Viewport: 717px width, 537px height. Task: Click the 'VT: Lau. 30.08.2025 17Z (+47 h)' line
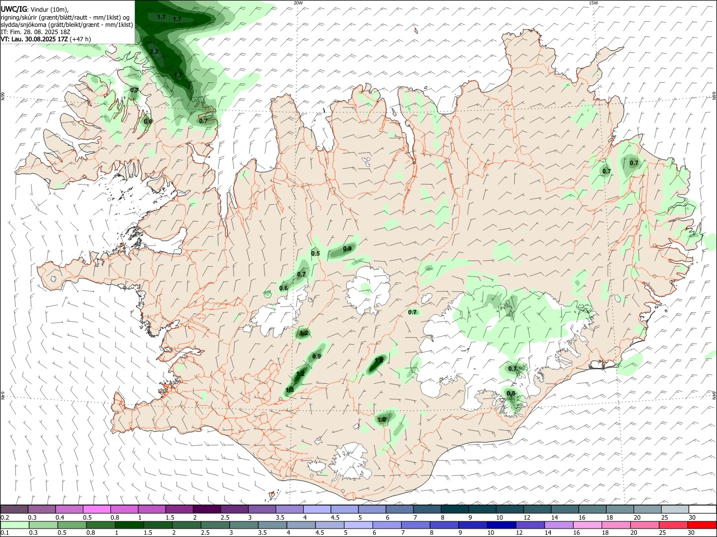(x=46, y=39)
